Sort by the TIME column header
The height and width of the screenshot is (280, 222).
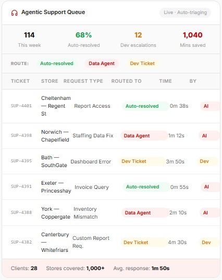click(166, 81)
